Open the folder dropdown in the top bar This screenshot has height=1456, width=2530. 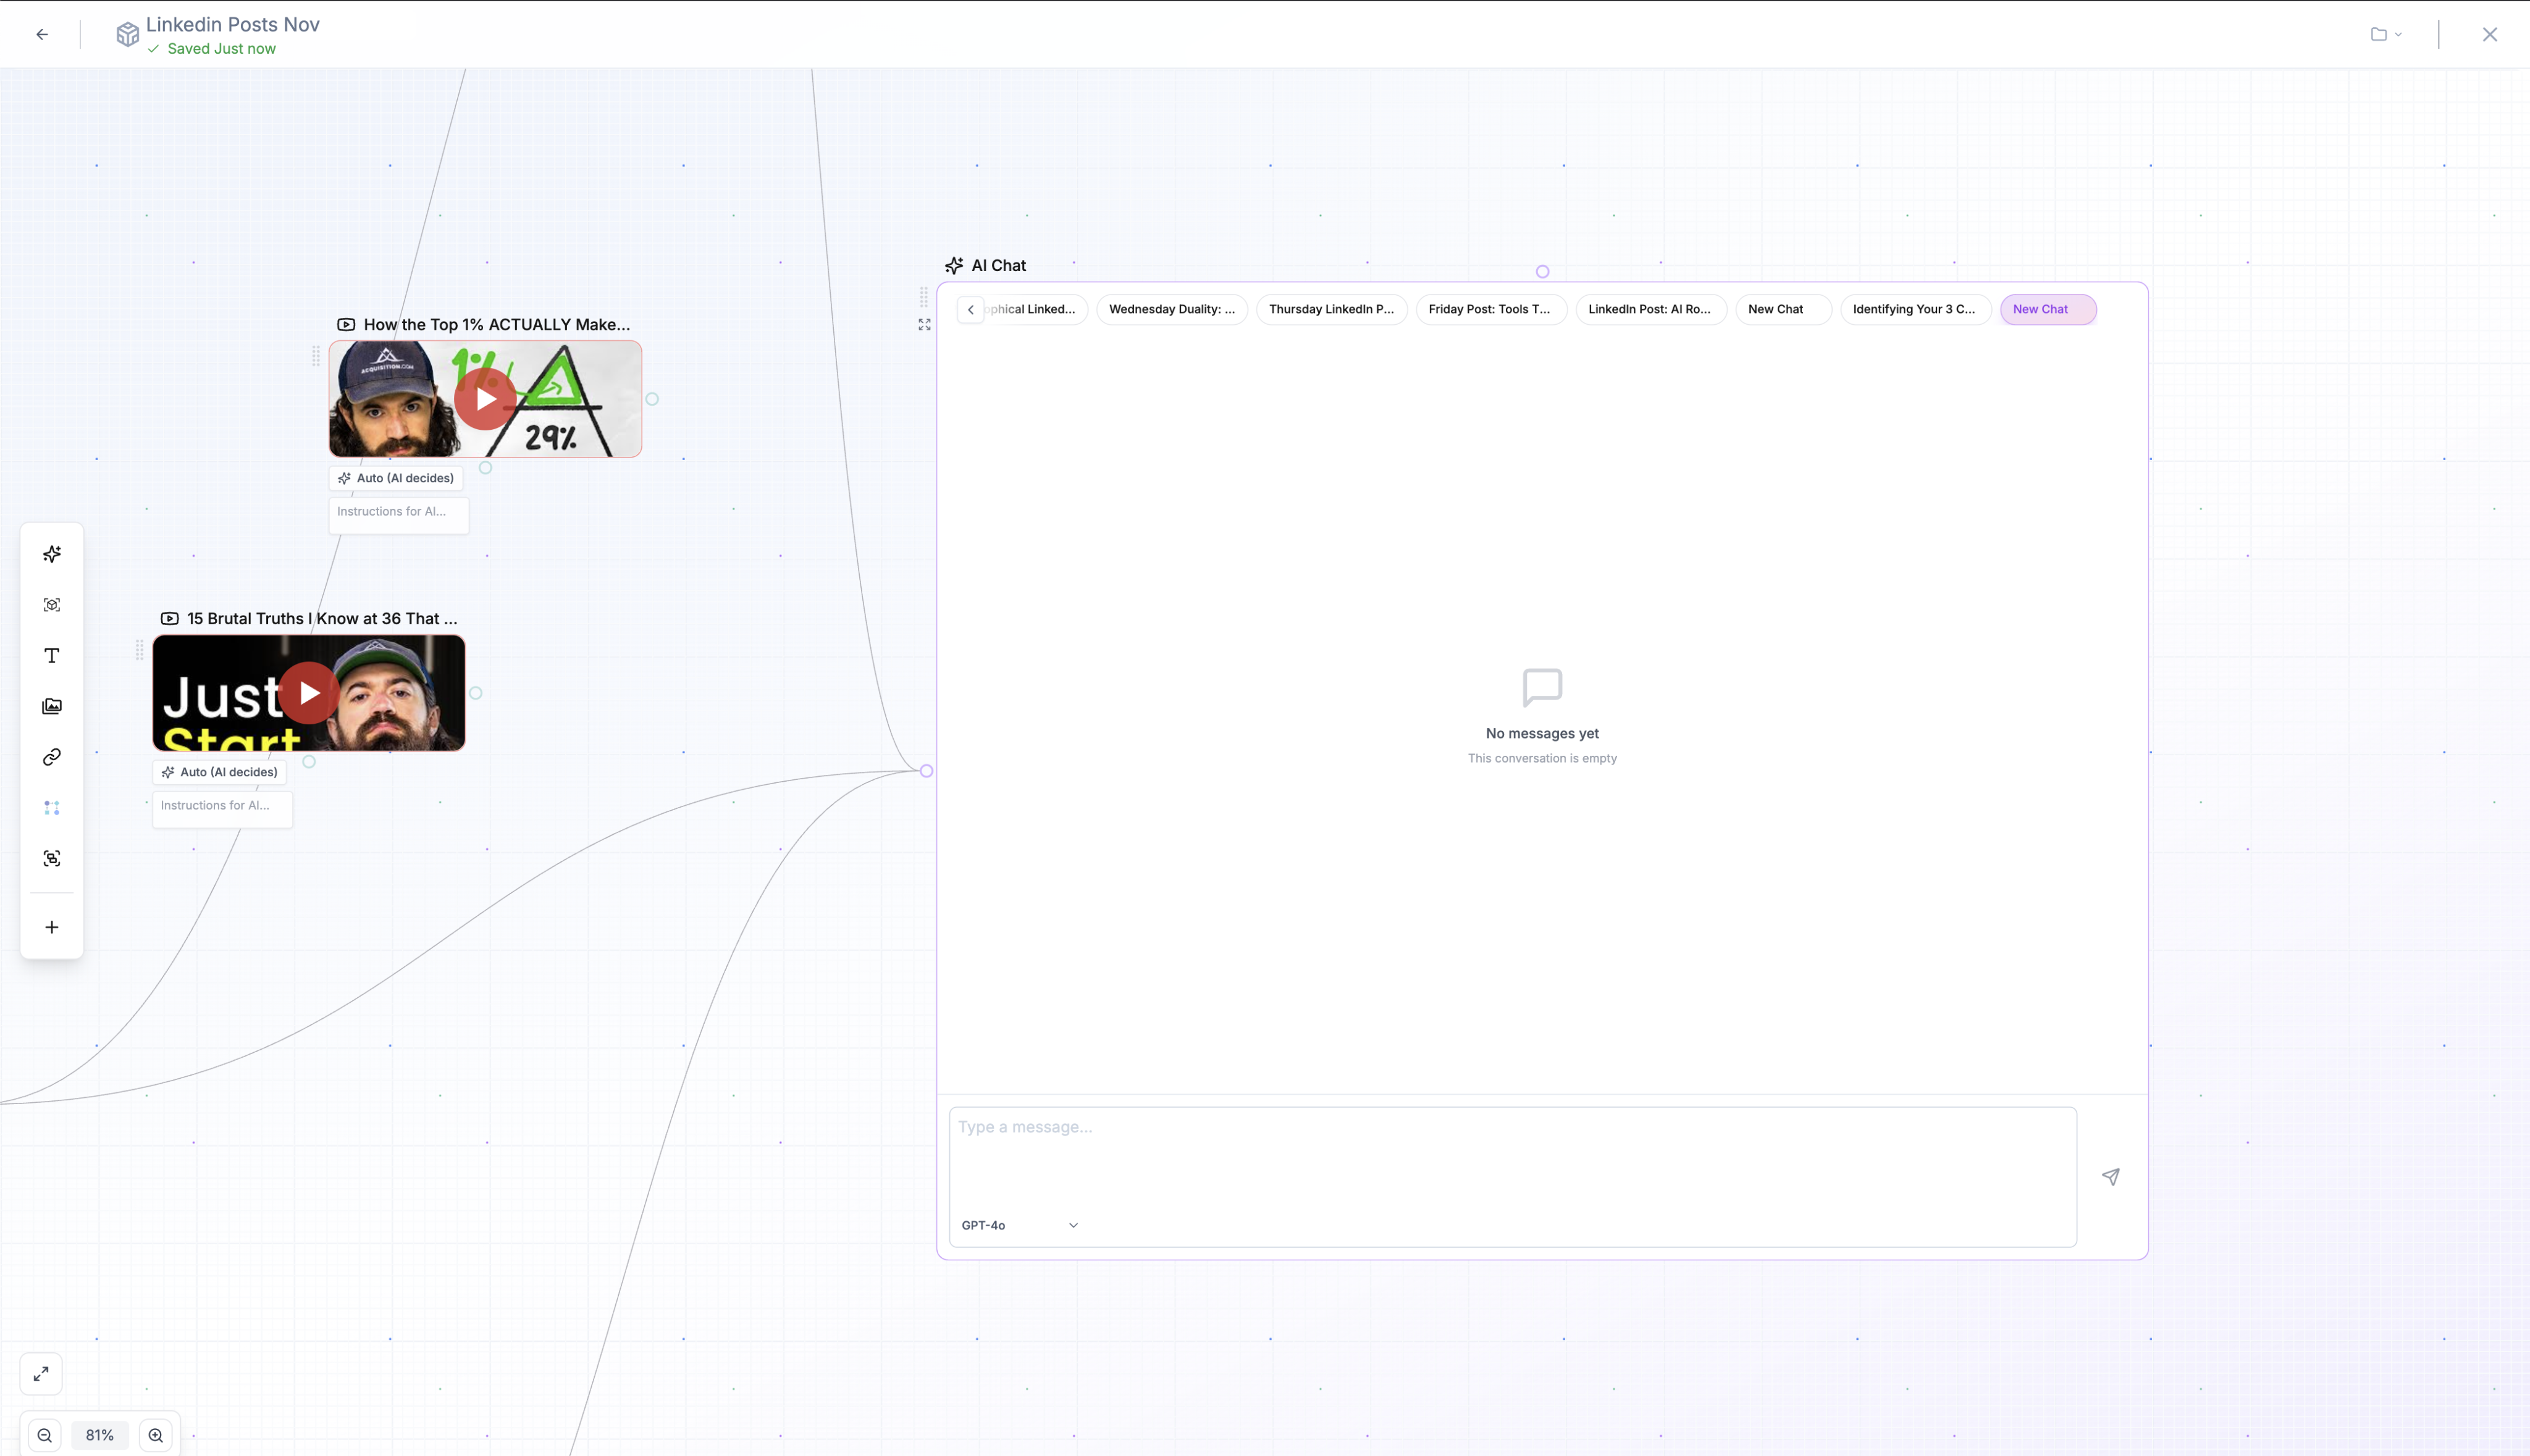(x=2386, y=33)
